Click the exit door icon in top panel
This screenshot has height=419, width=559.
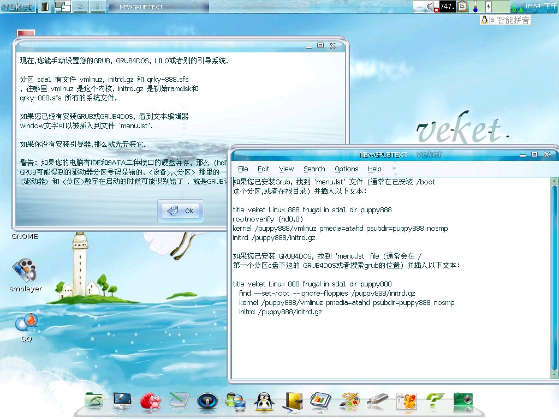coord(45,7)
